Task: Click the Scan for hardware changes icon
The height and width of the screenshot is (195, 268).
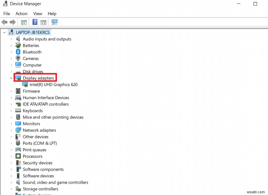Action: coord(55,22)
